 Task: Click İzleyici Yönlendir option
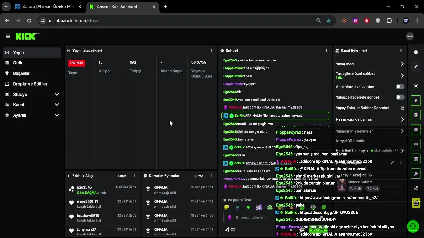350,141
